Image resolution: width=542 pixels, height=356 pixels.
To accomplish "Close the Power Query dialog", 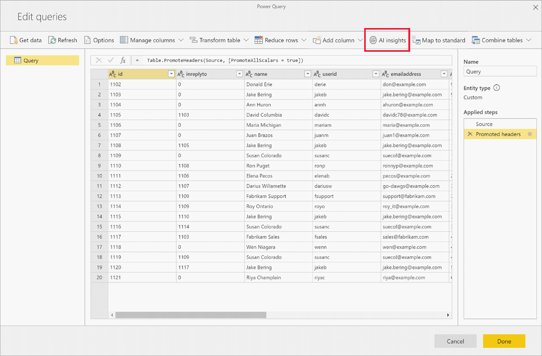I will pos(536,7).
